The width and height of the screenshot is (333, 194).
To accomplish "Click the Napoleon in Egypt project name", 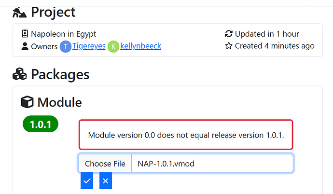I will (x=64, y=34).
